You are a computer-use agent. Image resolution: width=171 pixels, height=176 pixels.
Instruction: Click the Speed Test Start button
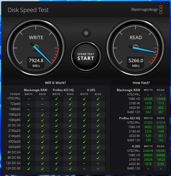pos(86,56)
